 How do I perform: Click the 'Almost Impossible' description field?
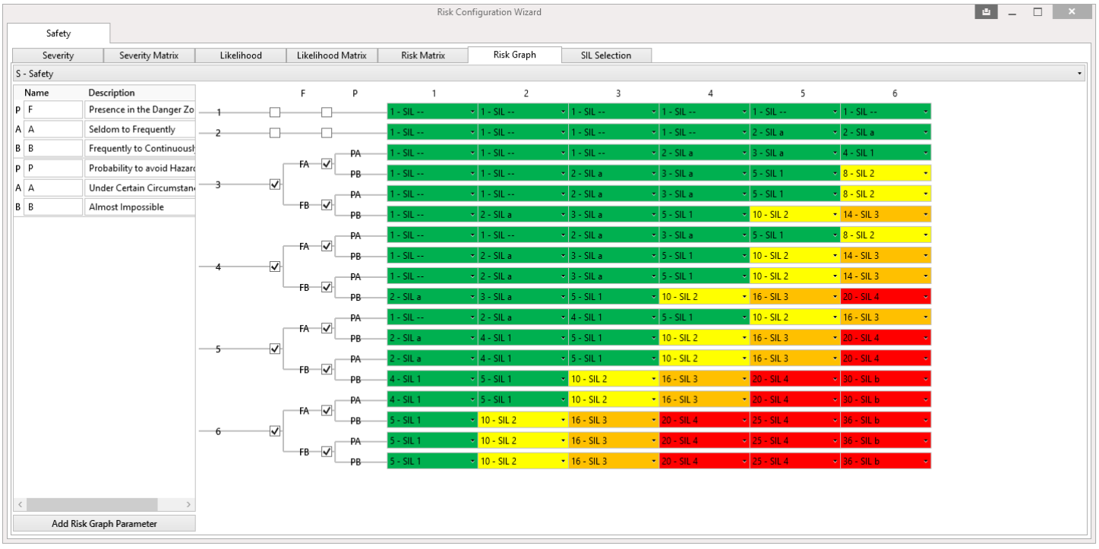(x=140, y=207)
